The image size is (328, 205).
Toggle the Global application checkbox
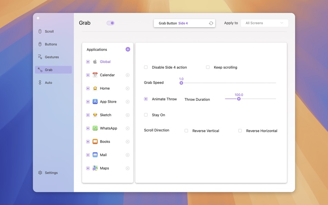[88, 62]
